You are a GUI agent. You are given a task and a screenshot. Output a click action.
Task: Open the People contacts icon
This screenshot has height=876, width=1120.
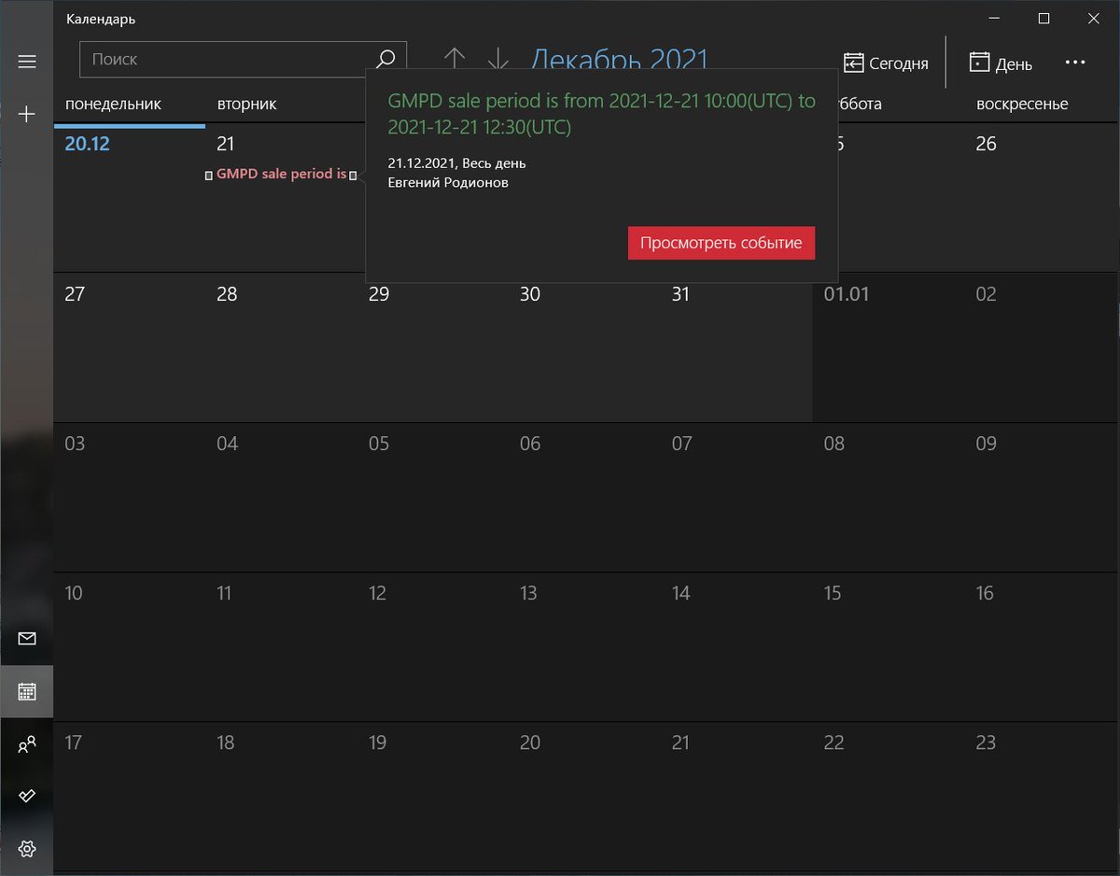pos(27,744)
